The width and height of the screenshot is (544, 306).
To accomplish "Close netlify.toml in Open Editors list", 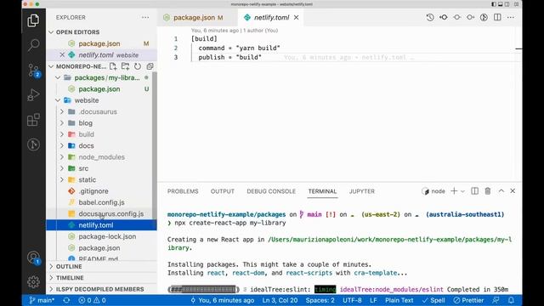I will (x=62, y=54).
